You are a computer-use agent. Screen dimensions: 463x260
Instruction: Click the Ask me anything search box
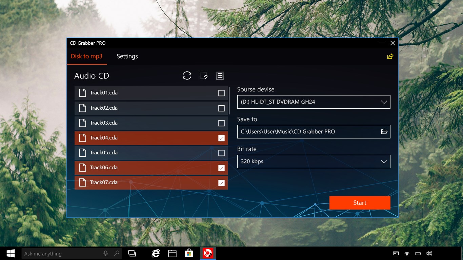pyautogui.click(x=71, y=253)
